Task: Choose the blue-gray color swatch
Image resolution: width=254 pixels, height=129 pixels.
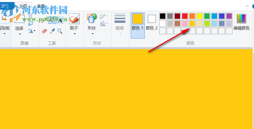Action: [x=222, y=24]
